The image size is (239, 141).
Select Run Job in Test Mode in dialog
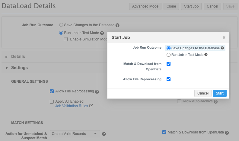point(169,55)
